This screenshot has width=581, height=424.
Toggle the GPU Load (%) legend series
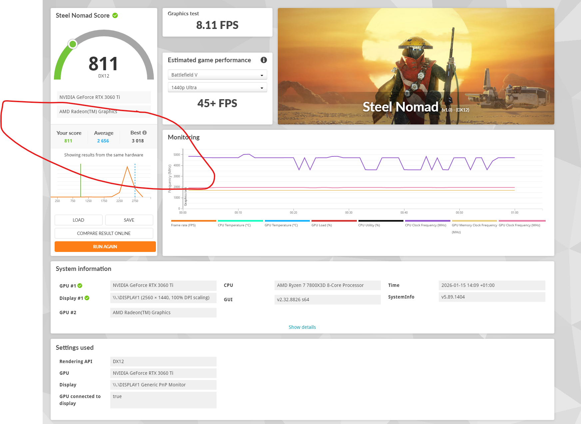pos(334,223)
